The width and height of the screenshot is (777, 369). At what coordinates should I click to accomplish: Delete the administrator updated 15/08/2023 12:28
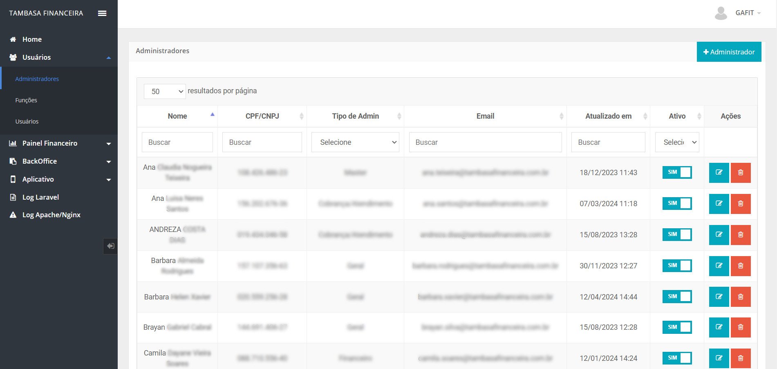(x=740, y=327)
